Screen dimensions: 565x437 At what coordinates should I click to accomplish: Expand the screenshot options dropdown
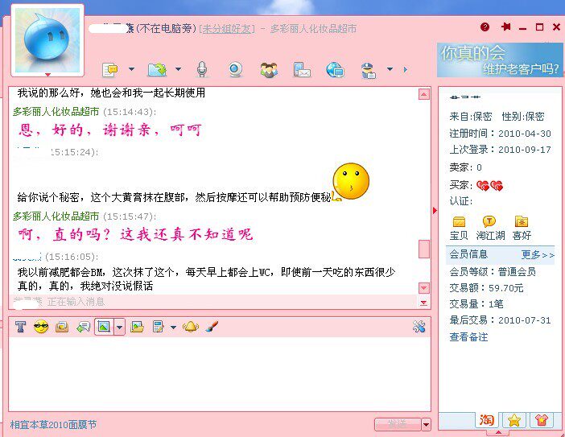coord(120,327)
